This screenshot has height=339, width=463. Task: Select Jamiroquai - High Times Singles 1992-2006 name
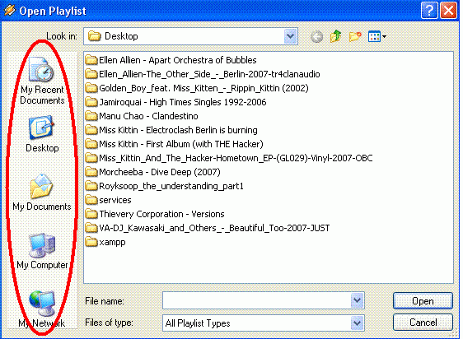pos(183,102)
